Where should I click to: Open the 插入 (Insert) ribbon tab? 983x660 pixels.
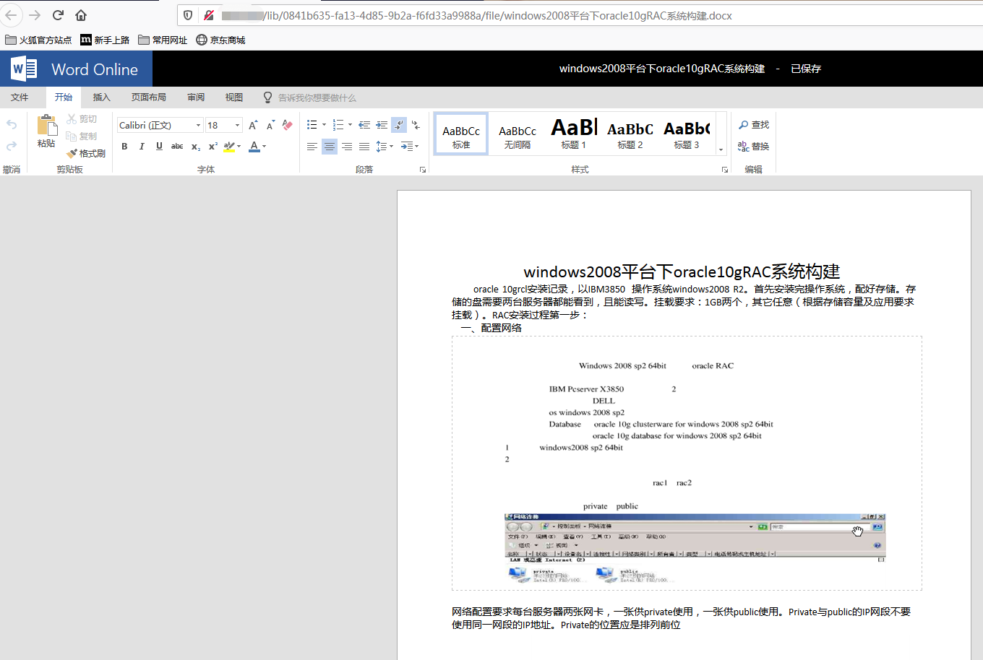101,97
